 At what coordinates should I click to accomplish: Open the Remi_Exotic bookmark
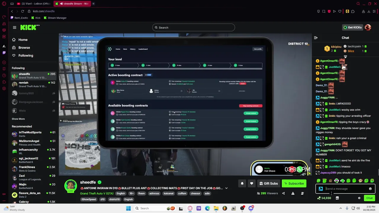pos(19,18)
